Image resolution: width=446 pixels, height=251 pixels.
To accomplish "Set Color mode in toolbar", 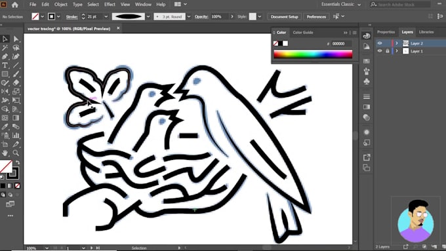I will 3,186.
